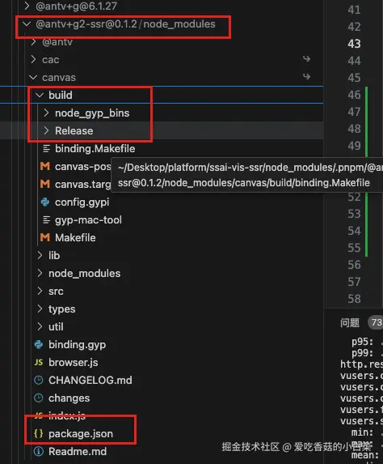Expand the node_gyp_bins folder chevron
383x464 pixels.
coord(46,113)
